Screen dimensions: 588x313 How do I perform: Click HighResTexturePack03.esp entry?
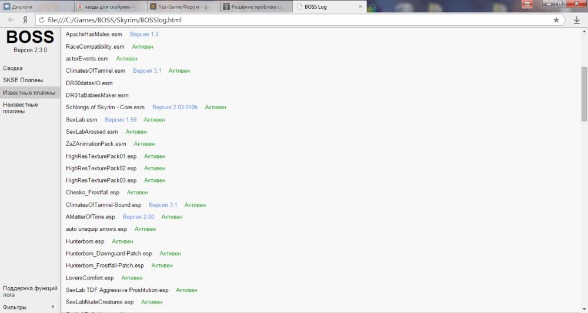(101, 180)
